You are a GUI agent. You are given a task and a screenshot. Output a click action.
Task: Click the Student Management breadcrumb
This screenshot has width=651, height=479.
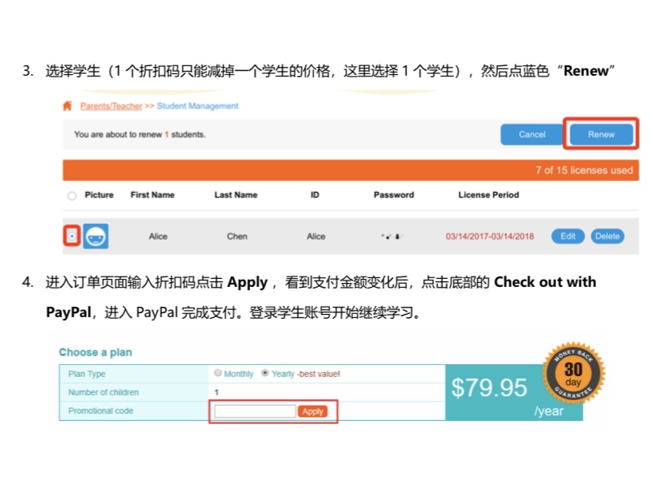tap(197, 106)
